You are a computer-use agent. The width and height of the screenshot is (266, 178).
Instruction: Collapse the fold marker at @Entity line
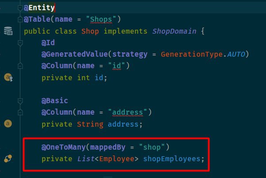[20, 8]
